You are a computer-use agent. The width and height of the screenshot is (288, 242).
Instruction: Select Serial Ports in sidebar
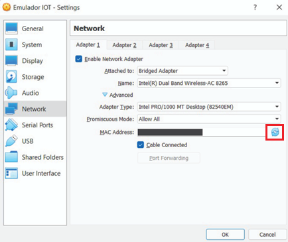tap(35, 125)
